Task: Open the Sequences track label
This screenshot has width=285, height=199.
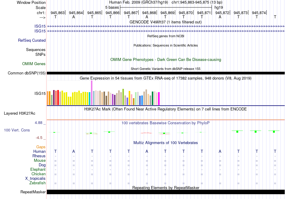Action: pos(36,50)
